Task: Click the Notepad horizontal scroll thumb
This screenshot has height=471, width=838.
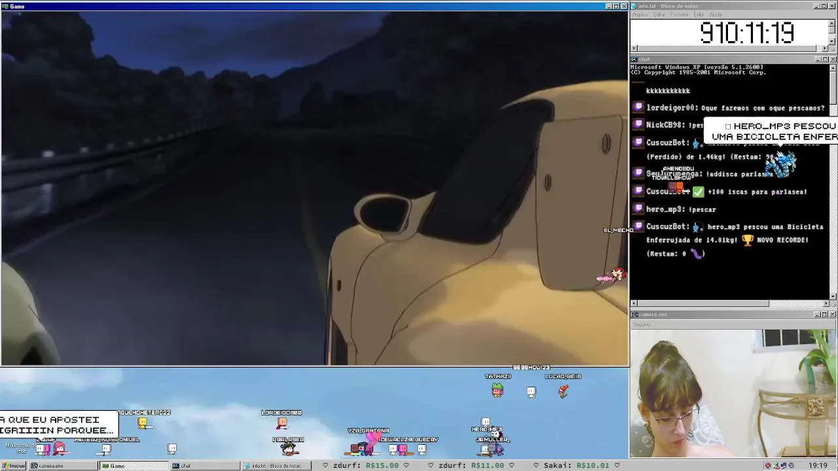Action: pyautogui.click(x=727, y=48)
